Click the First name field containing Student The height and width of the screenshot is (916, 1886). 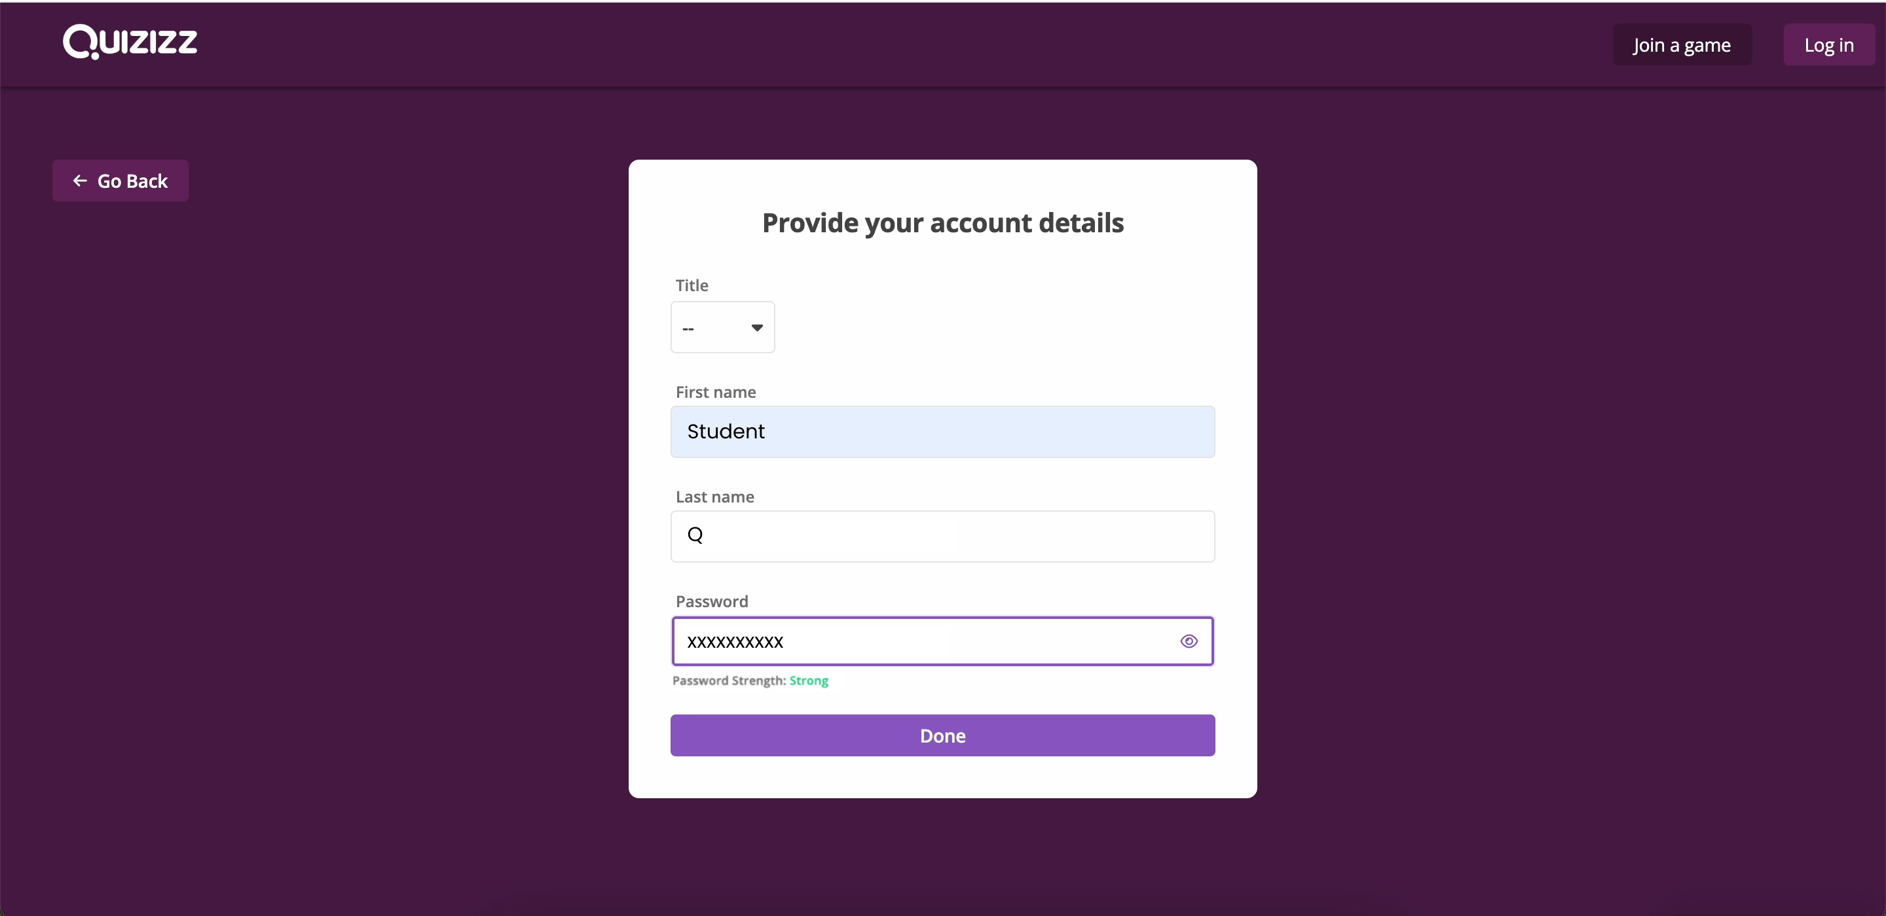(x=942, y=432)
